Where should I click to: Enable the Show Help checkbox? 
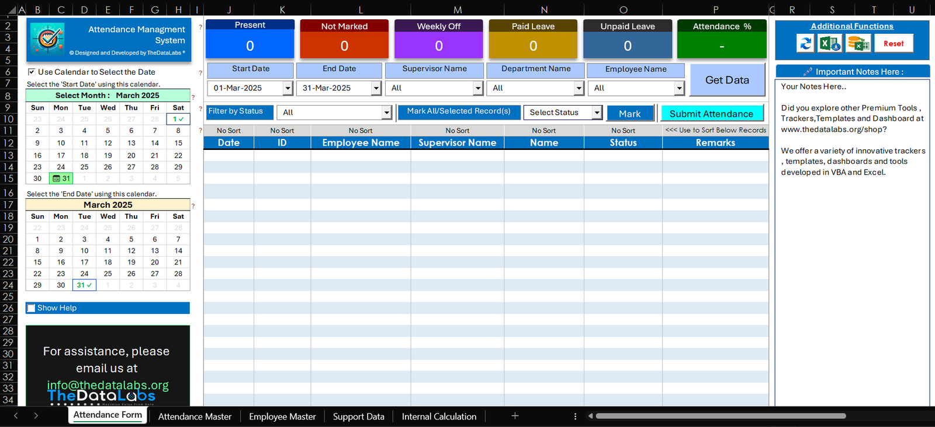(x=32, y=308)
